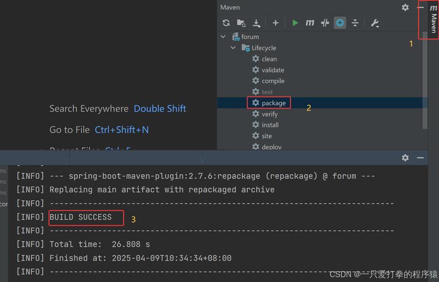Click the BUILD SUCCESS console line
The width and height of the screenshot is (439, 282).
tap(81, 217)
